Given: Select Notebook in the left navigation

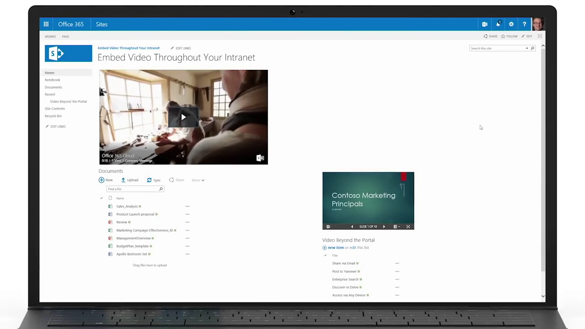Looking at the screenshot, I should tap(53, 80).
